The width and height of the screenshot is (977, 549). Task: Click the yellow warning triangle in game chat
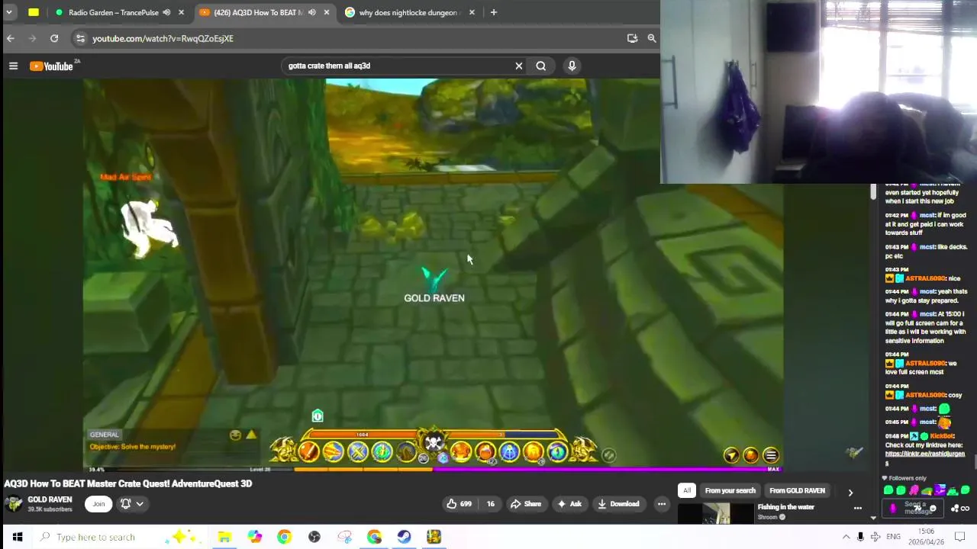click(x=251, y=435)
